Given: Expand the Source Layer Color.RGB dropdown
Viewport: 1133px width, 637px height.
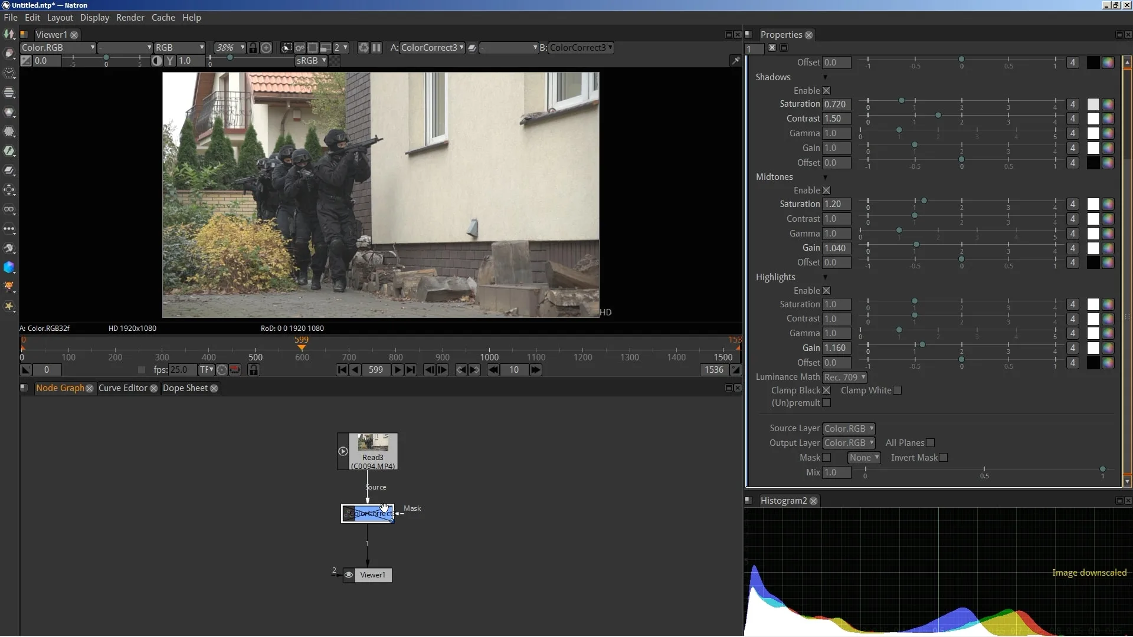Looking at the screenshot, I should (848, 428).
